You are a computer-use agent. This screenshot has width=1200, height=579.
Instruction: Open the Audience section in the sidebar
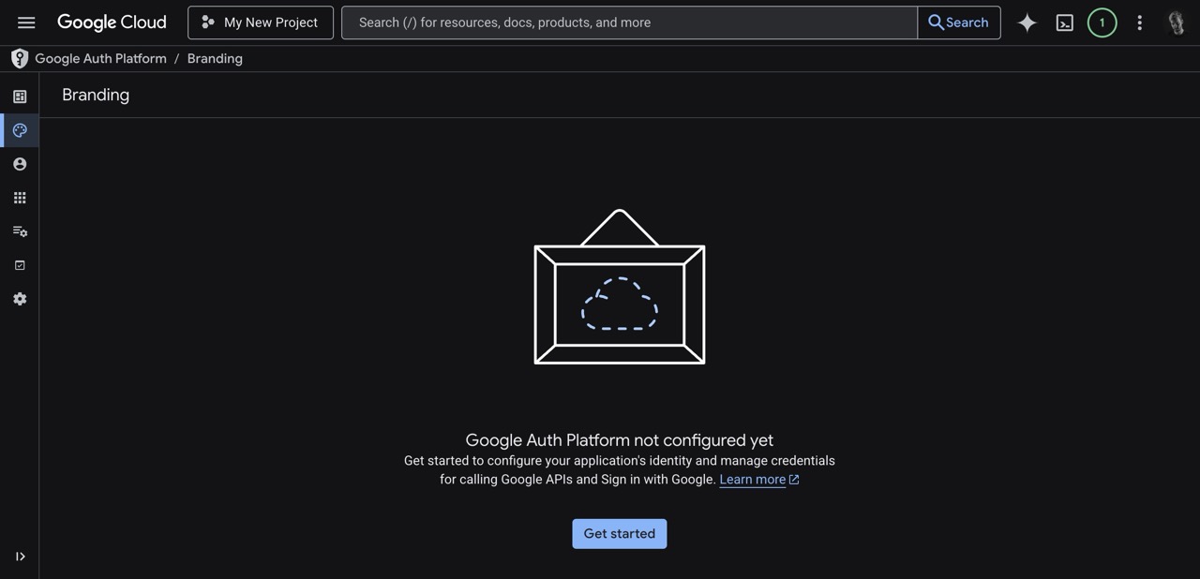pos(19,163)
